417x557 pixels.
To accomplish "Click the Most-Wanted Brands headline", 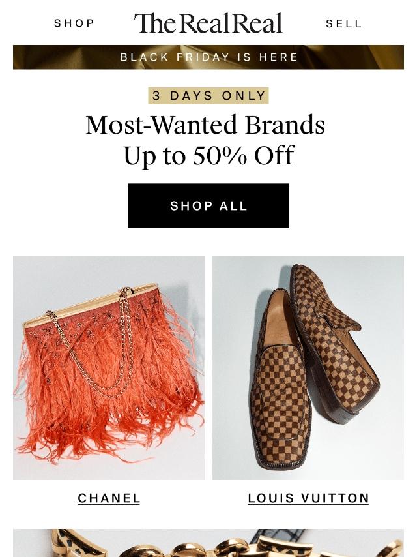I will tap(205, 125).
